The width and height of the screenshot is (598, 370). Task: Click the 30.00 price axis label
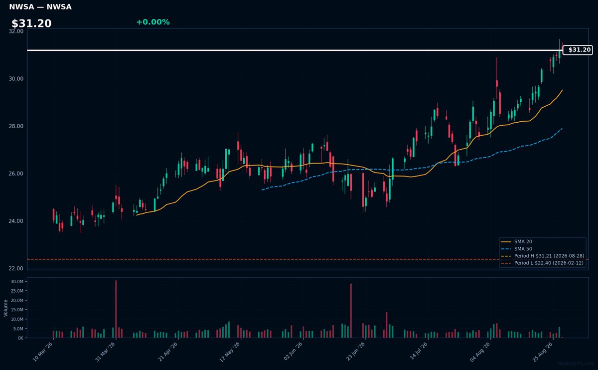pyautogui.click(x=16, y=79)
